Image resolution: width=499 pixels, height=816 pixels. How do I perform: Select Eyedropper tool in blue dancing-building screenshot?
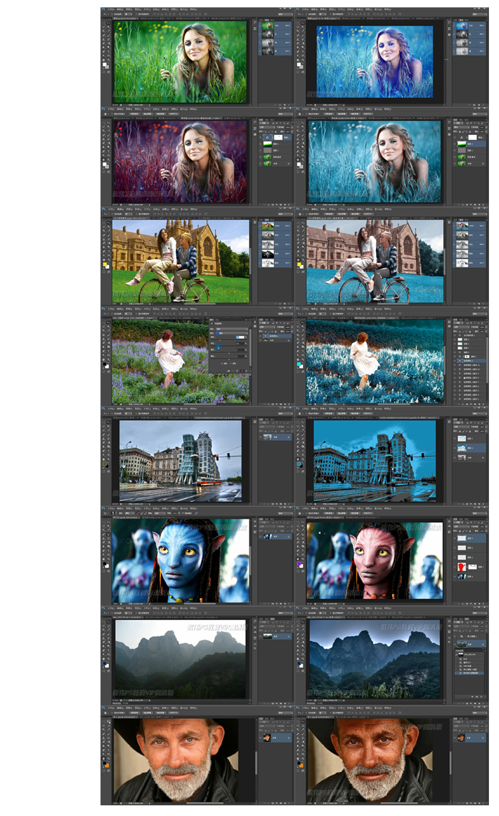pos(301,430)
